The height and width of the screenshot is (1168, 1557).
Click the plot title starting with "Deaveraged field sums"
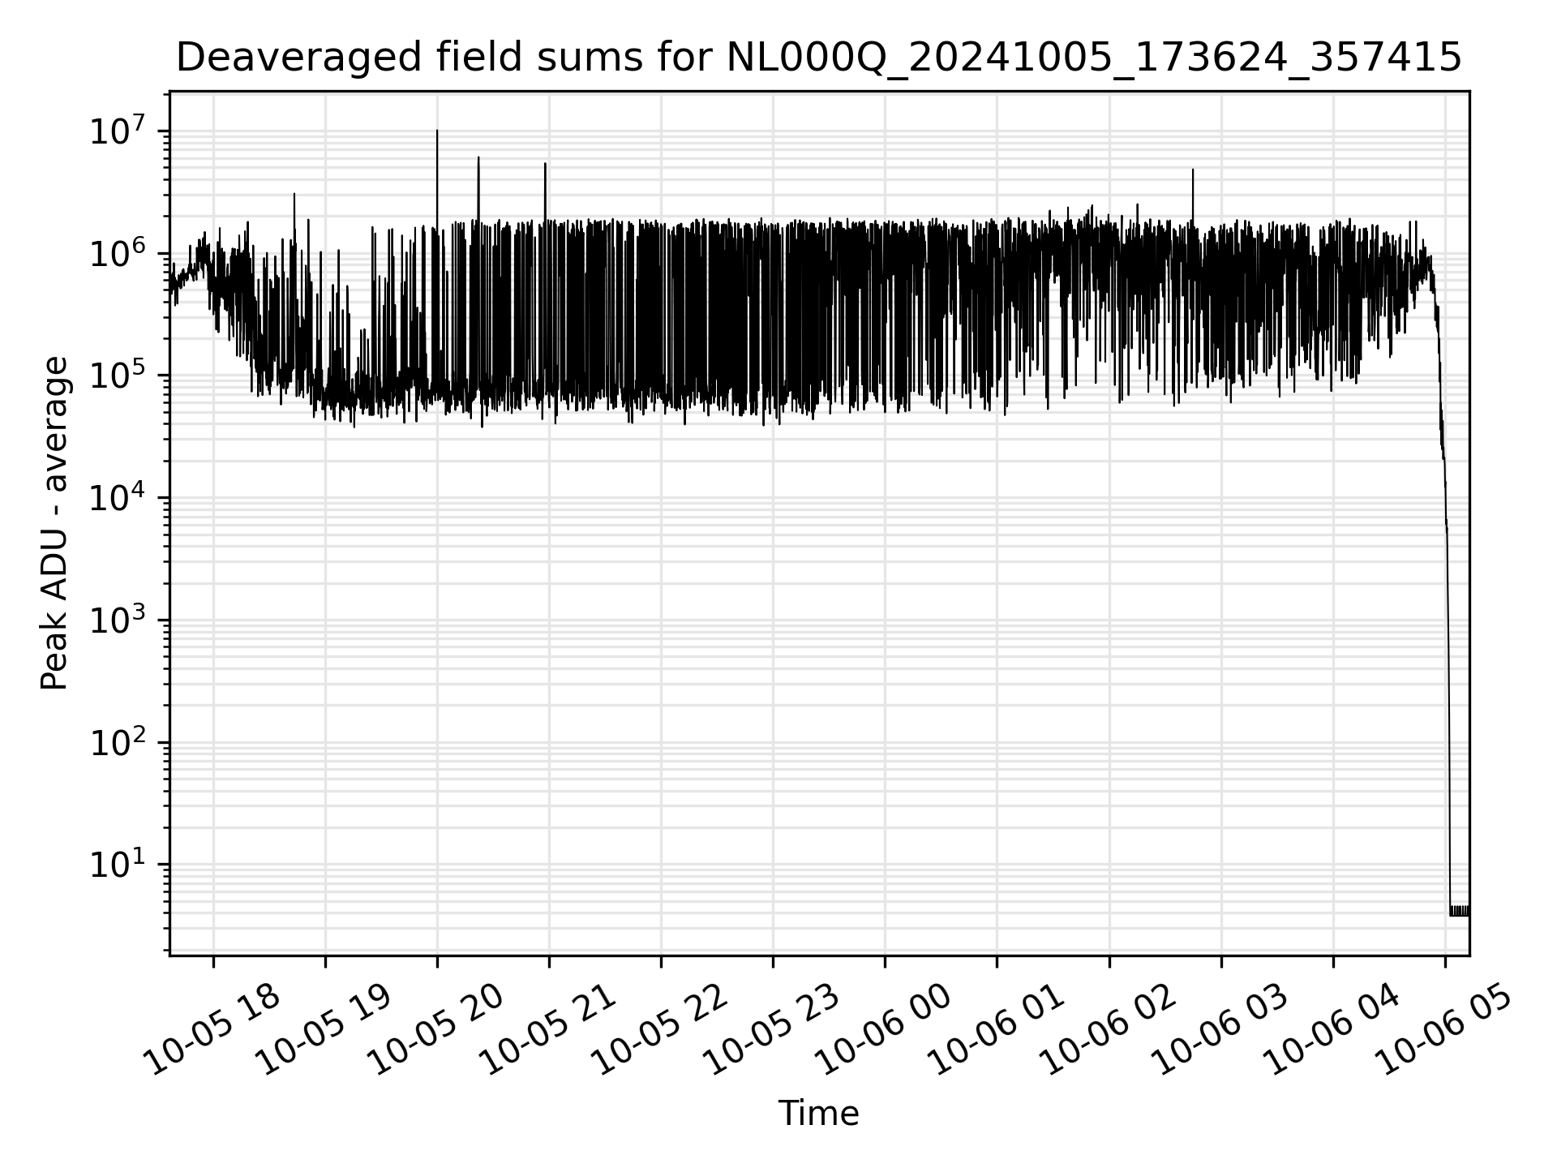(819, 58)
